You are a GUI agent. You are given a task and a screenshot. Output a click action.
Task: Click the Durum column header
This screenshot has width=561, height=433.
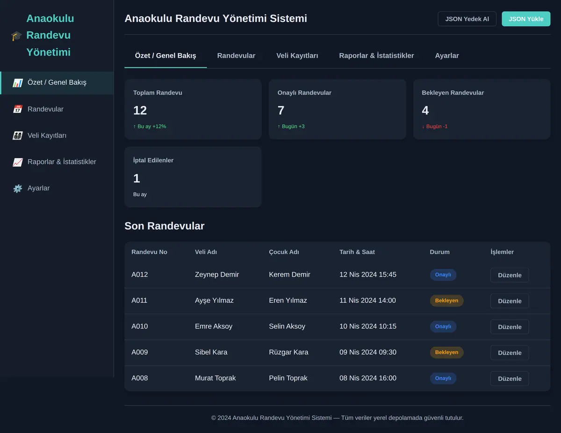point(440,252)
